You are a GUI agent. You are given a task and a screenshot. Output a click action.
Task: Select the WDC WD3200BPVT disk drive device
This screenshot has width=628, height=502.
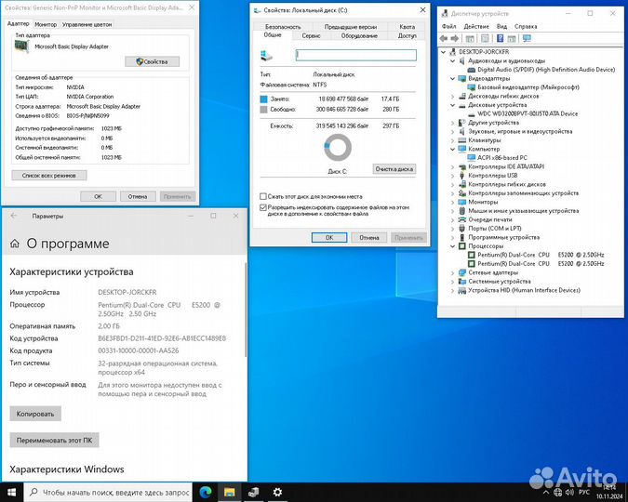(x=528, y=113)
